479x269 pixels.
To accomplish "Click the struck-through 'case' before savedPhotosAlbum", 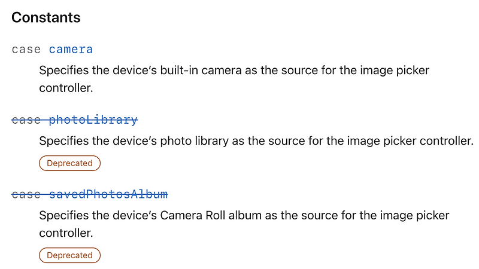I will [26, 194].
